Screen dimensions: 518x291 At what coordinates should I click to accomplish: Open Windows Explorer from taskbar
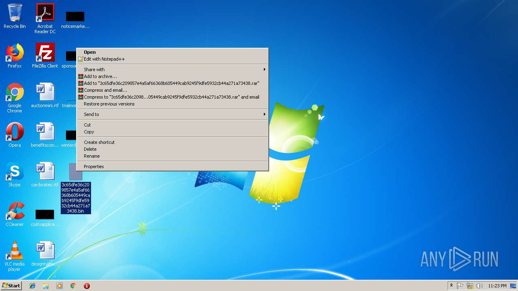(x=46, y=286)
